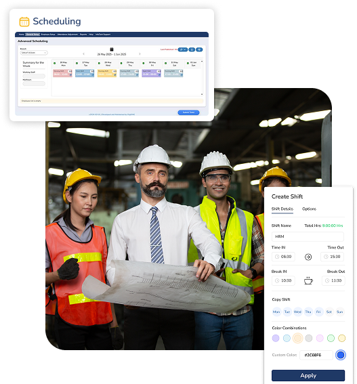Screen dimensions: 357x384
Task: Select the purple color combination swatch
Action: pyautogui.click(x=276, y=338)
